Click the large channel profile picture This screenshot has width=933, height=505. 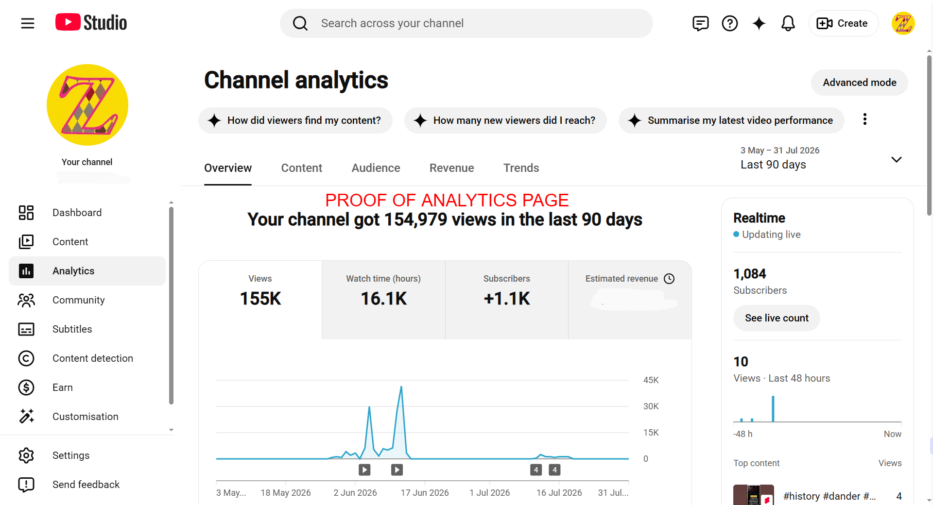click(87, 105)
